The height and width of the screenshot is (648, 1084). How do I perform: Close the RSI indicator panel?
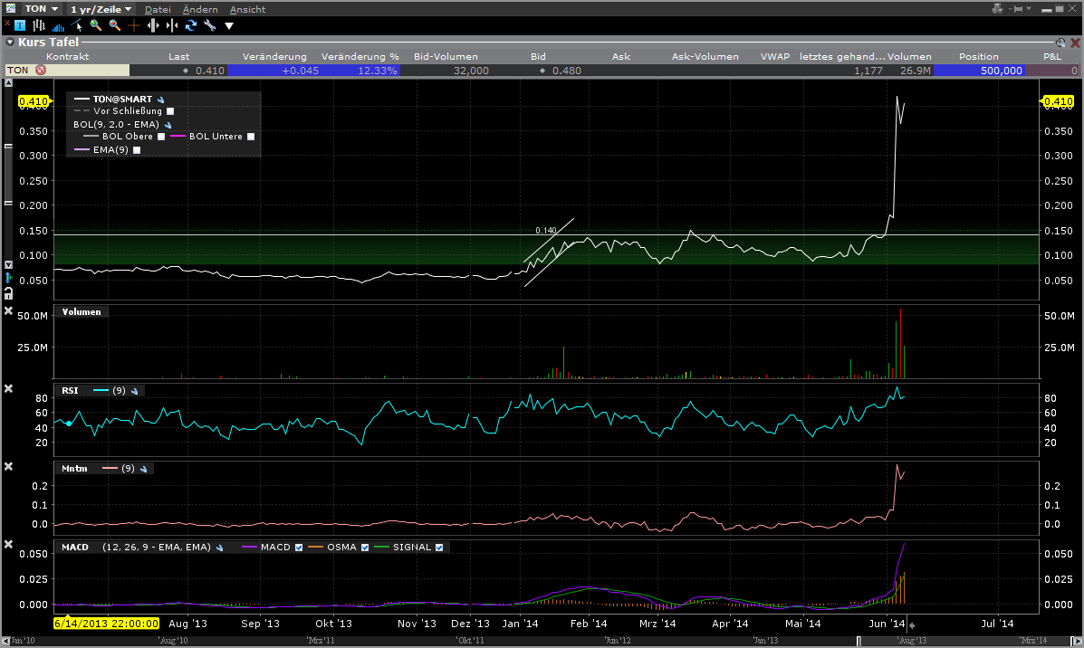[x=9, y=389]
